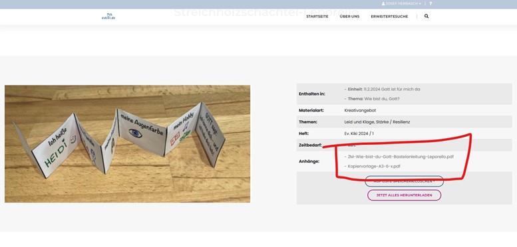Open the Erweitertesuche menu item

(389, 17)
